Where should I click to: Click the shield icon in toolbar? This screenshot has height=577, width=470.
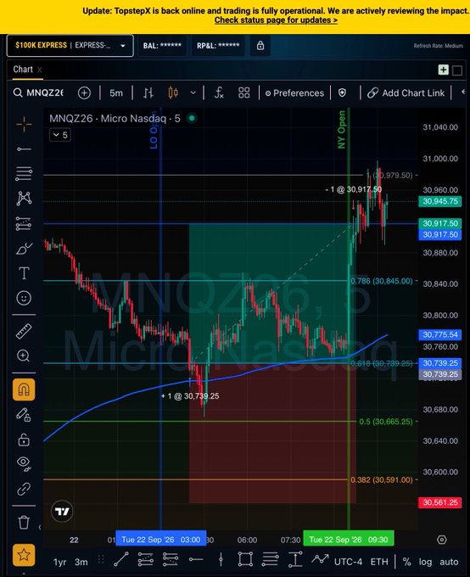[x=342, y=93]
